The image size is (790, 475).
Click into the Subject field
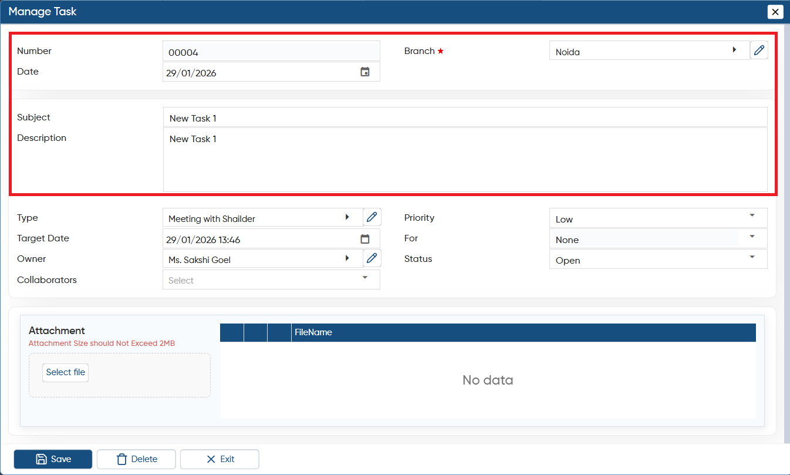coord(465,117)
